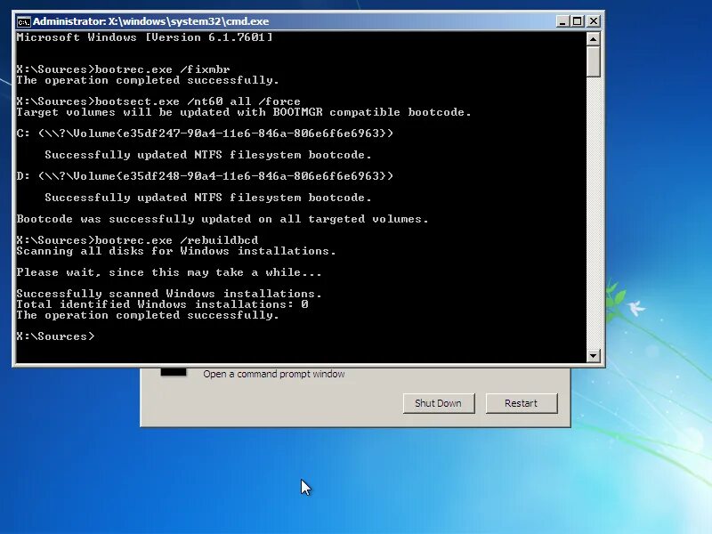
Task: Click the Restart button
Action: point(522,403)
